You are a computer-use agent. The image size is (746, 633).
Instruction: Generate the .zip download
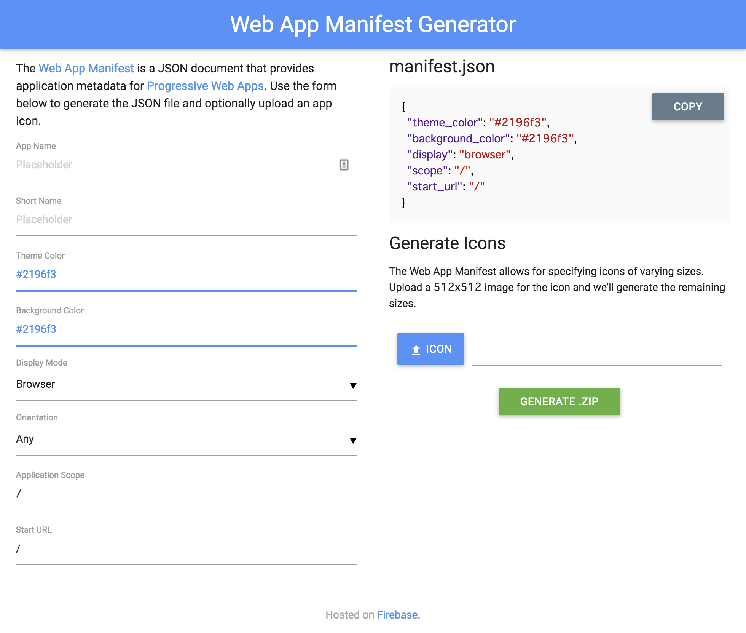[x=559, y=401]
